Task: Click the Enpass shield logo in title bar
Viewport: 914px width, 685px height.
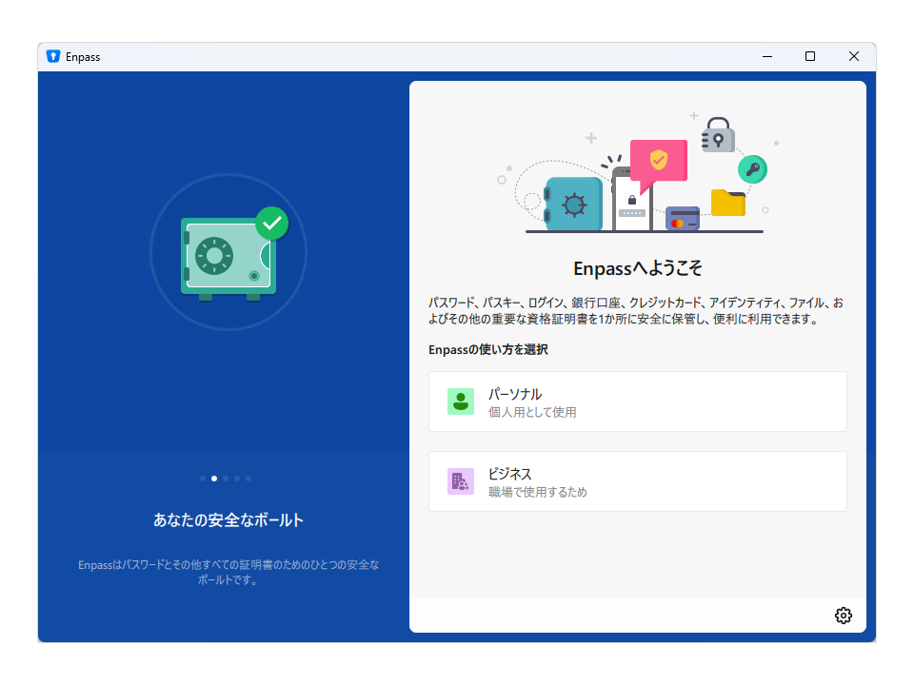Action: pos(53,56)
